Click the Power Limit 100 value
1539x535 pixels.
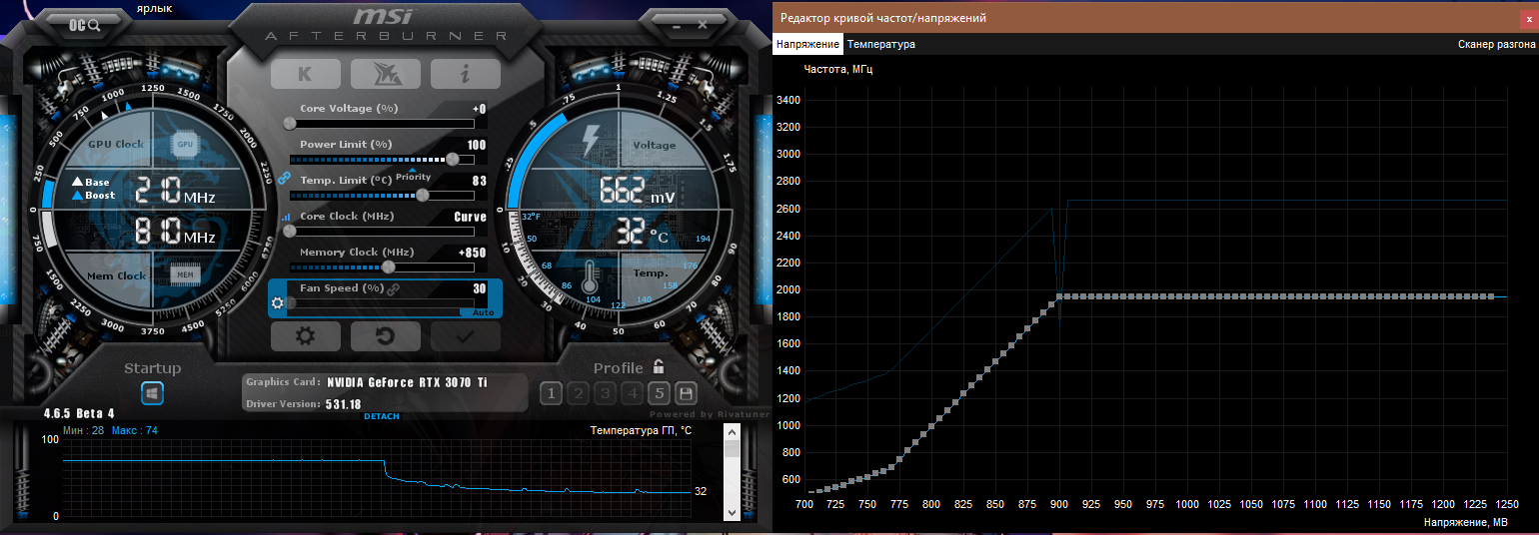pos(477,145)
